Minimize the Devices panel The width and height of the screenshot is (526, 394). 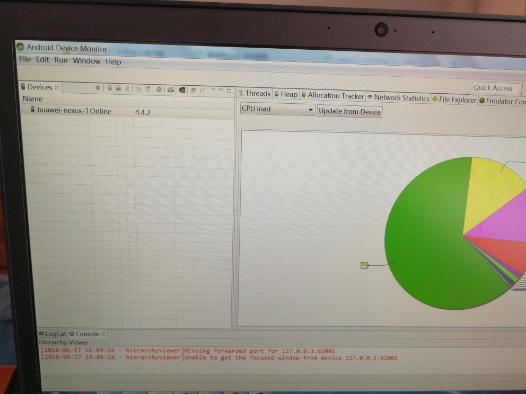click(x=221, y=89)
